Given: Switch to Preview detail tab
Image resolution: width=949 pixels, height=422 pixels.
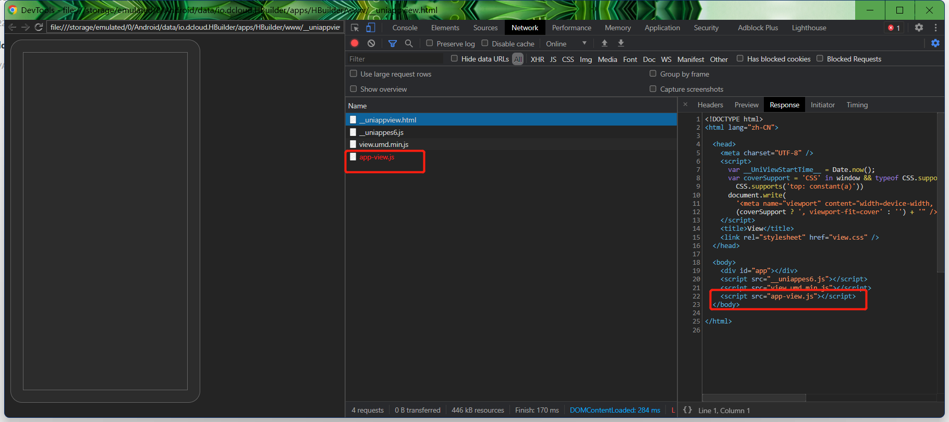Looking at the screenshot, I should pos(747,105).
